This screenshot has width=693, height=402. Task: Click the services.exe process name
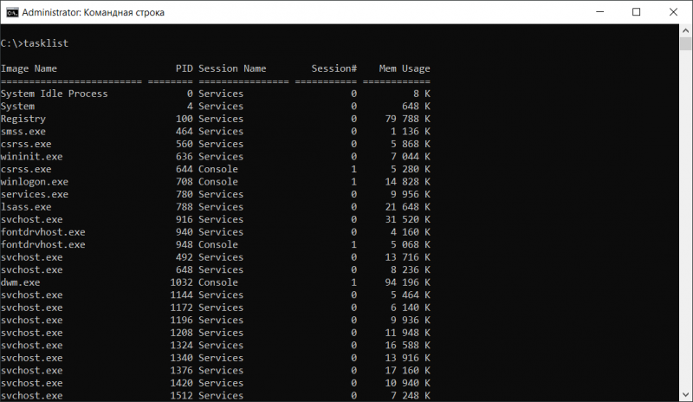point(35,194)
